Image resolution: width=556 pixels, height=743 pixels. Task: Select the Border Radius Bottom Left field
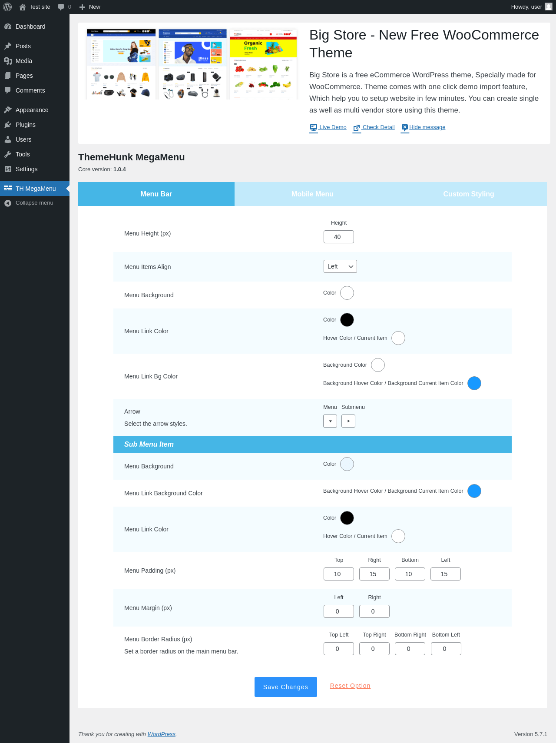click(x=446, y=649)
